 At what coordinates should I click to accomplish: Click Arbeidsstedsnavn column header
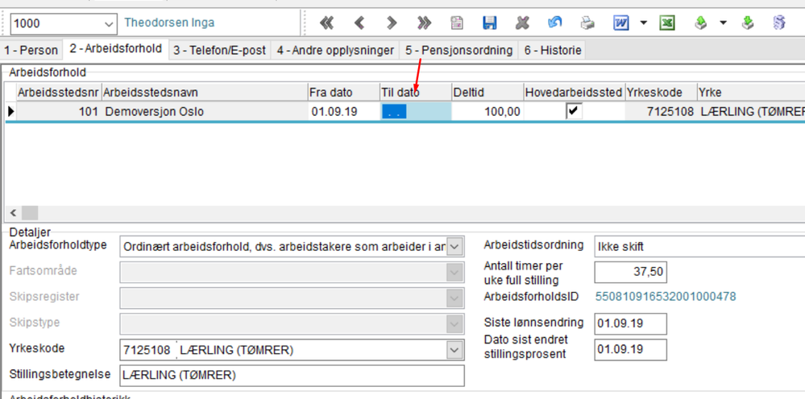pos(205,93)
